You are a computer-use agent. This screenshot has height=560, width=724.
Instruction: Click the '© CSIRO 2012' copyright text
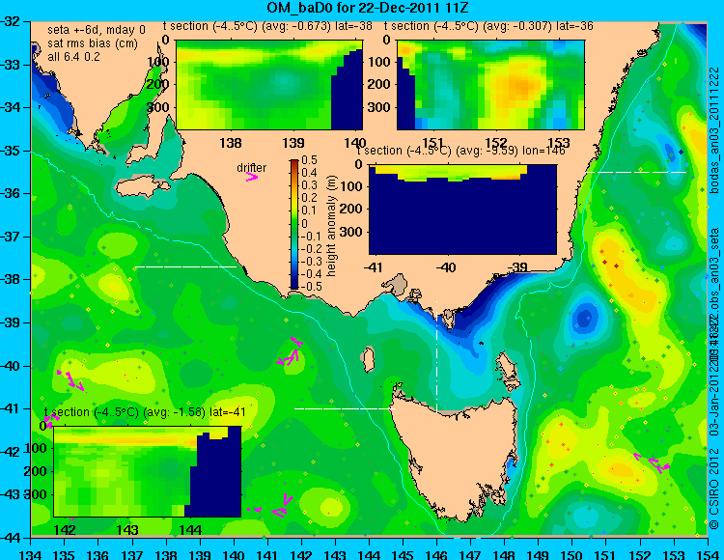click(x=713, y=490)
